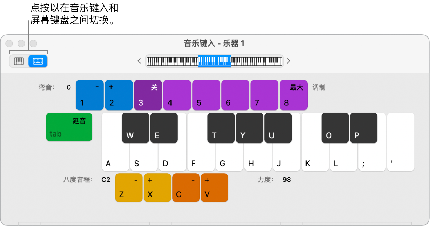Click modulation level key 5

tap(206, 95)
